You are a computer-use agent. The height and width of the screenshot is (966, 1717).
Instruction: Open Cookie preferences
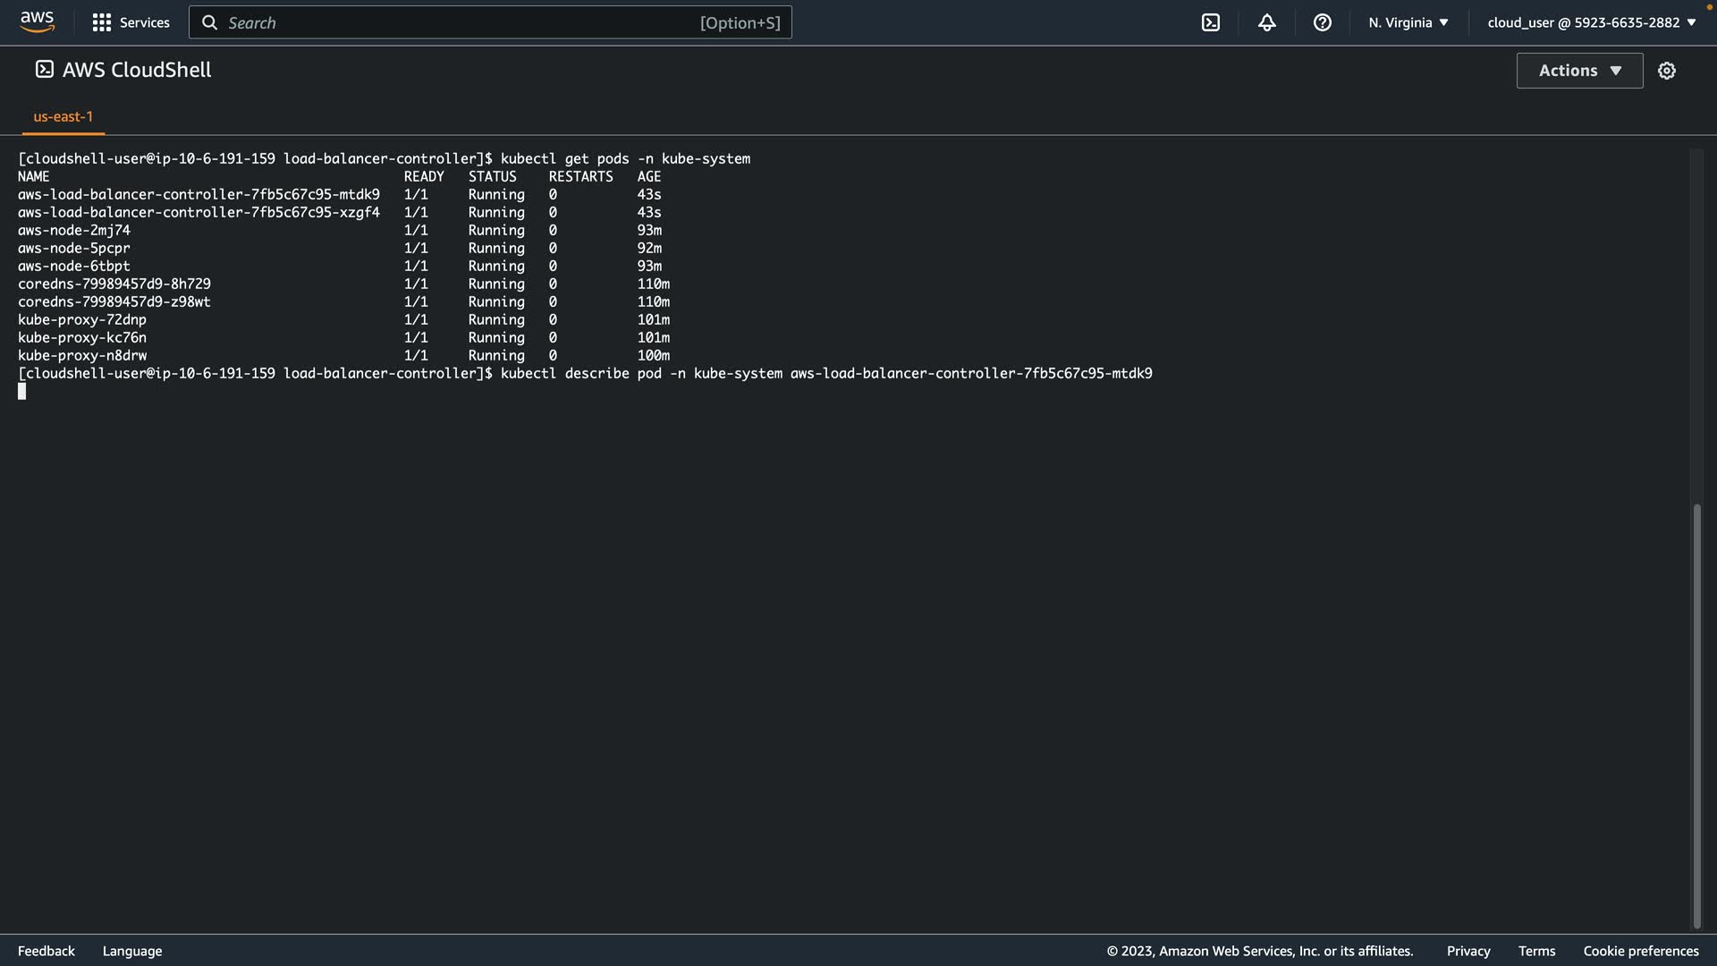1640,951
